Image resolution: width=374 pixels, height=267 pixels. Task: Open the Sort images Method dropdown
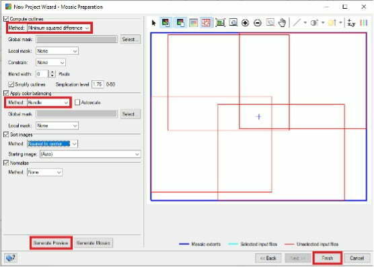pyautogui.click(x=52, y=144)
